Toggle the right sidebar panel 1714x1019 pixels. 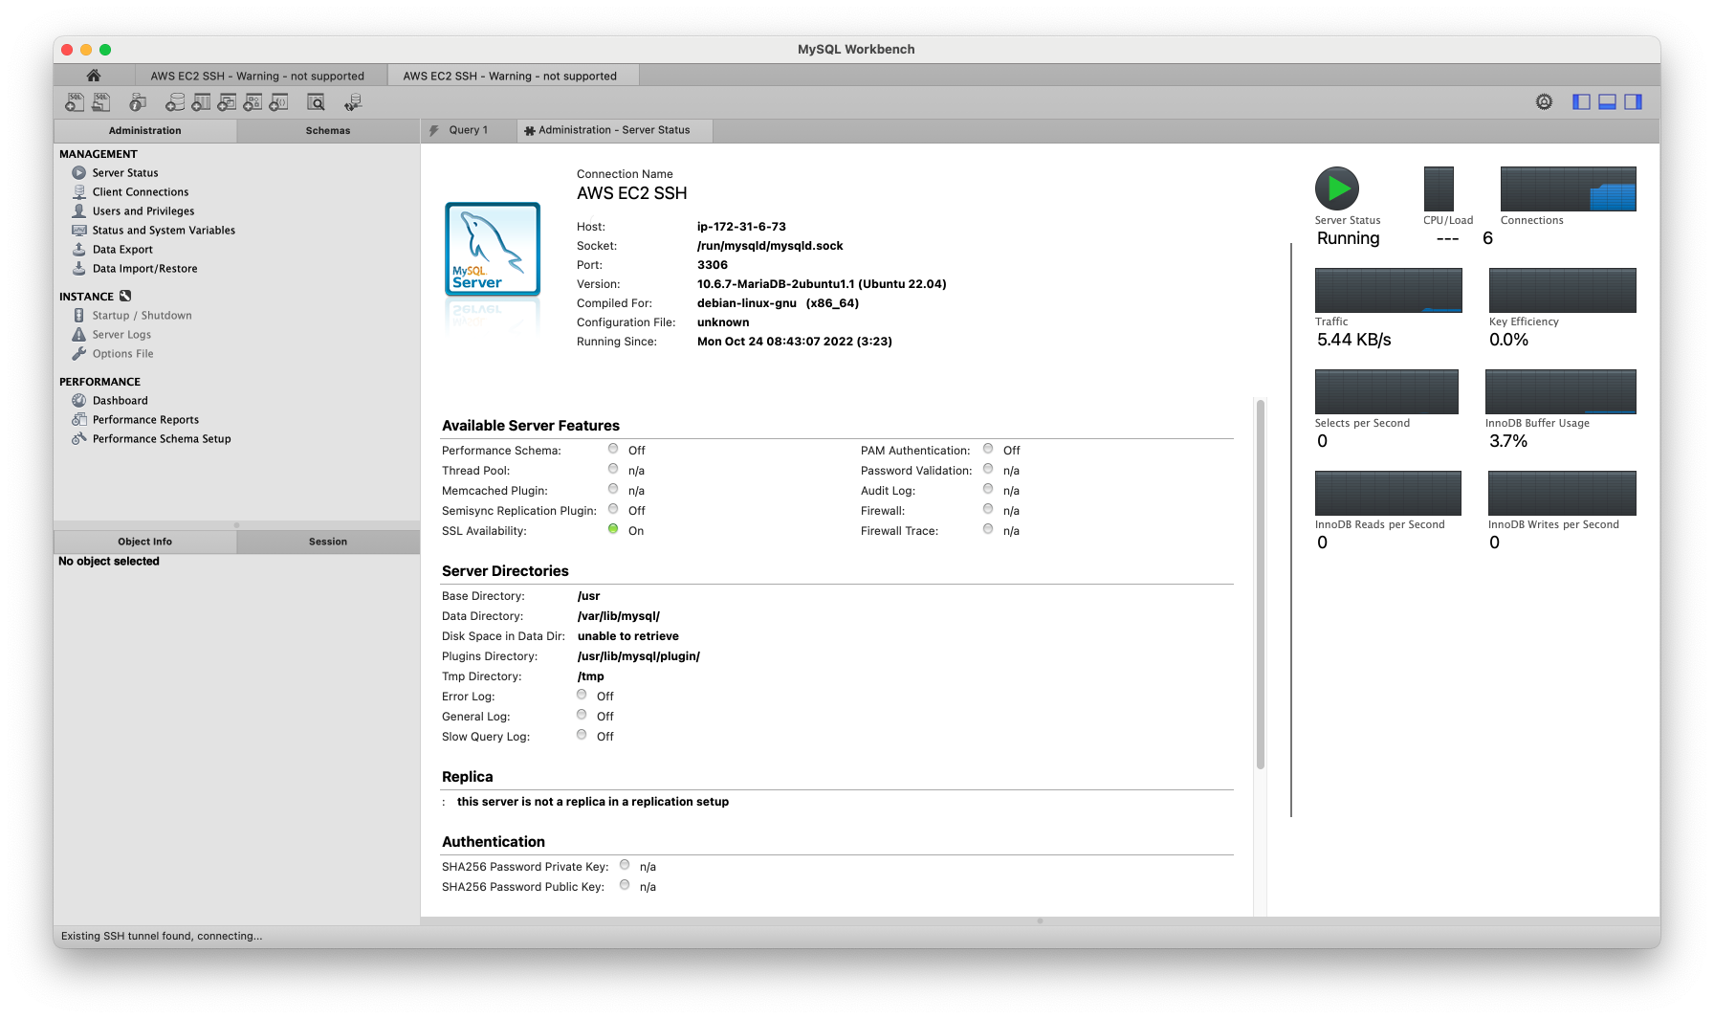coord(1633,102)
